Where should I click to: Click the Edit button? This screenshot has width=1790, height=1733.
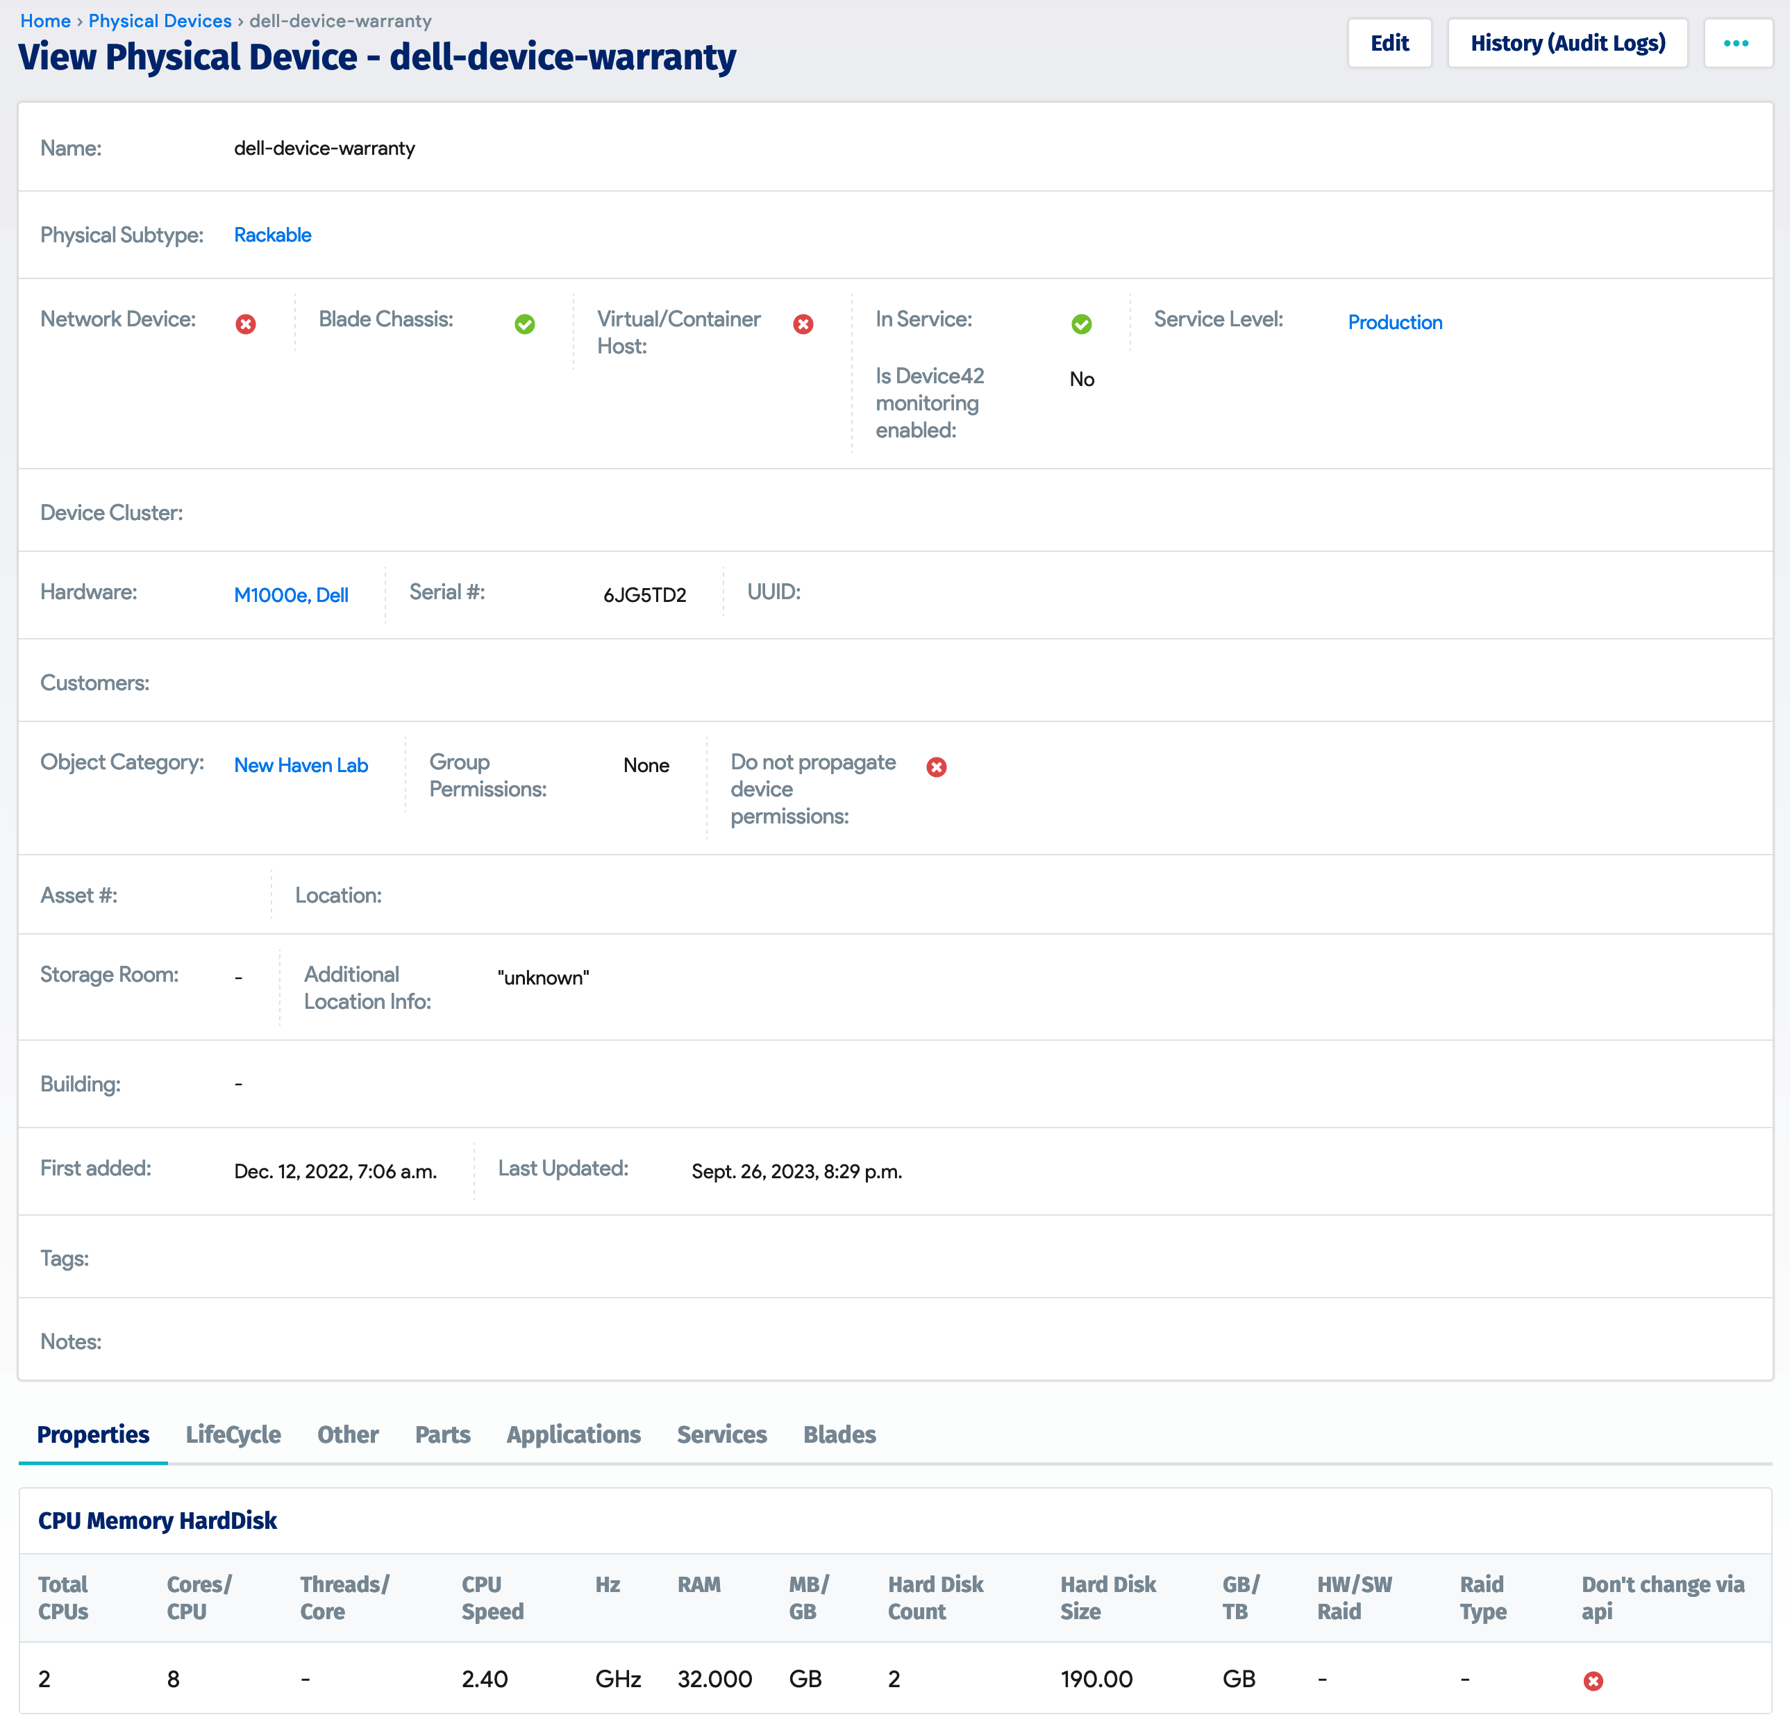point(1389,42)
